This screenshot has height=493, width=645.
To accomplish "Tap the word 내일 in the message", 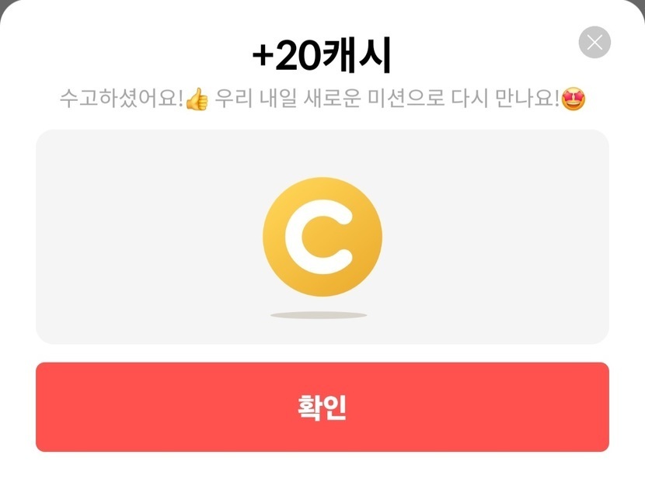I will (x=278, y=99).
